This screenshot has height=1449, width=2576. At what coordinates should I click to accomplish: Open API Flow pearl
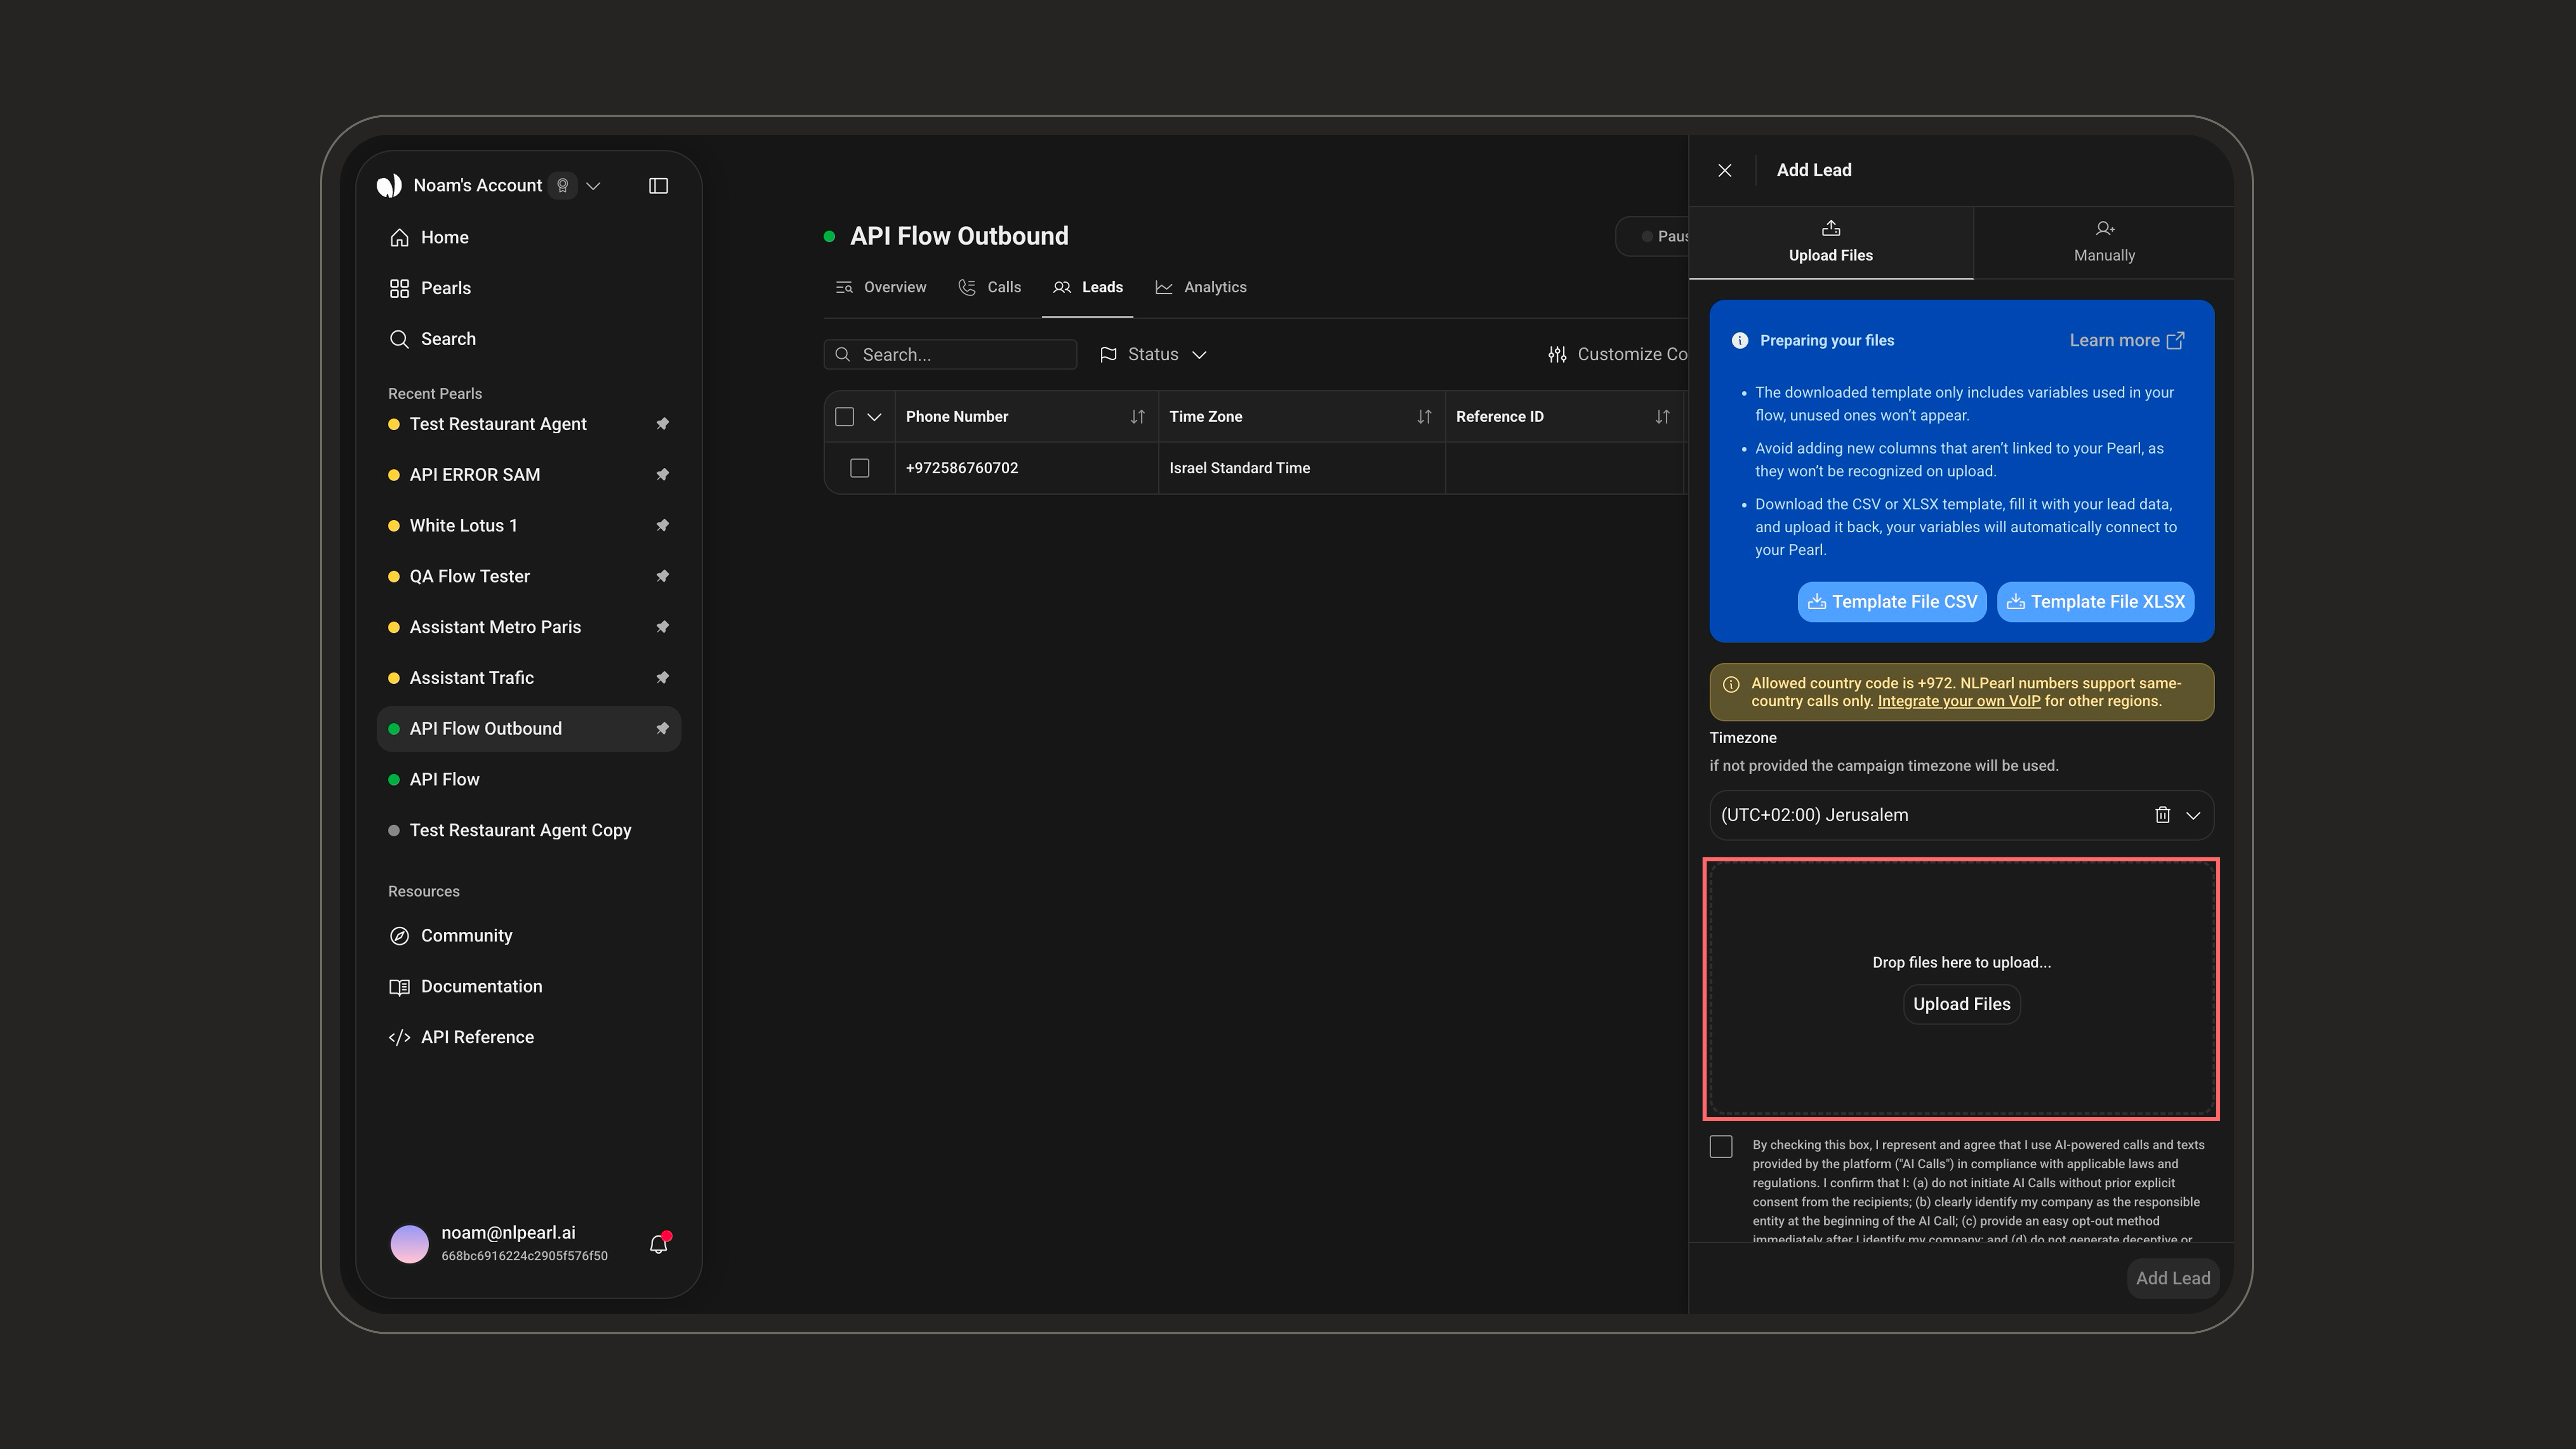coord(444,780)
